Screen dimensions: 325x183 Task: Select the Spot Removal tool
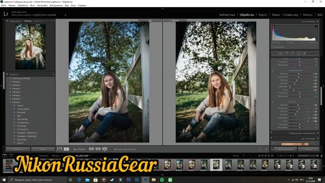pyautogui.click(x=281, y=53)
